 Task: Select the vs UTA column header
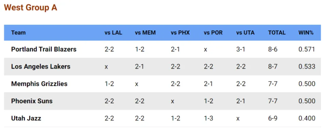click(245, 32)
